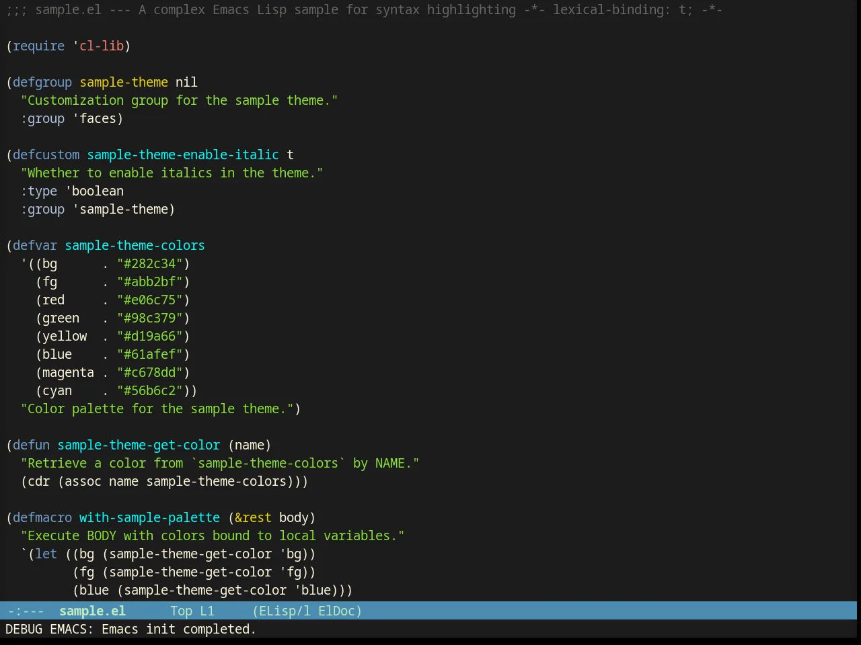
Task: Click sample-theme-colors after defvar
Action: 135,245
